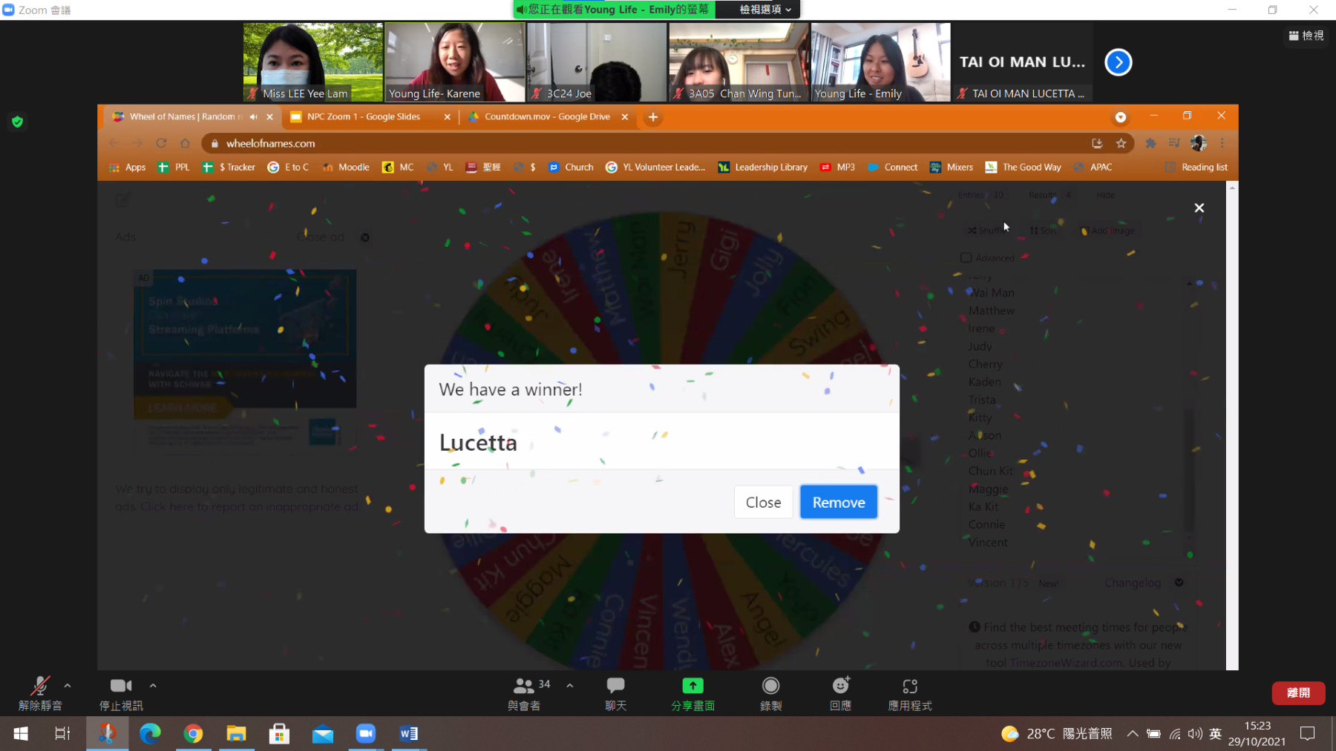The width and height of the screenshot is (1336, 751).
Task: Click the green encryption shield icon
Action: (17, 122)
